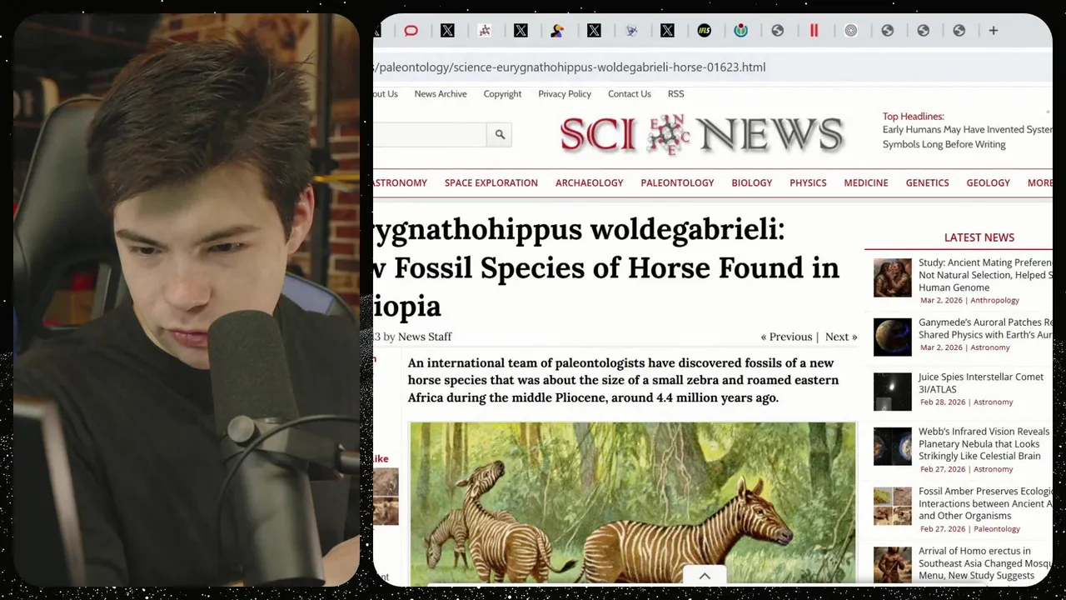Click the News Staff author link

[425, 337]
